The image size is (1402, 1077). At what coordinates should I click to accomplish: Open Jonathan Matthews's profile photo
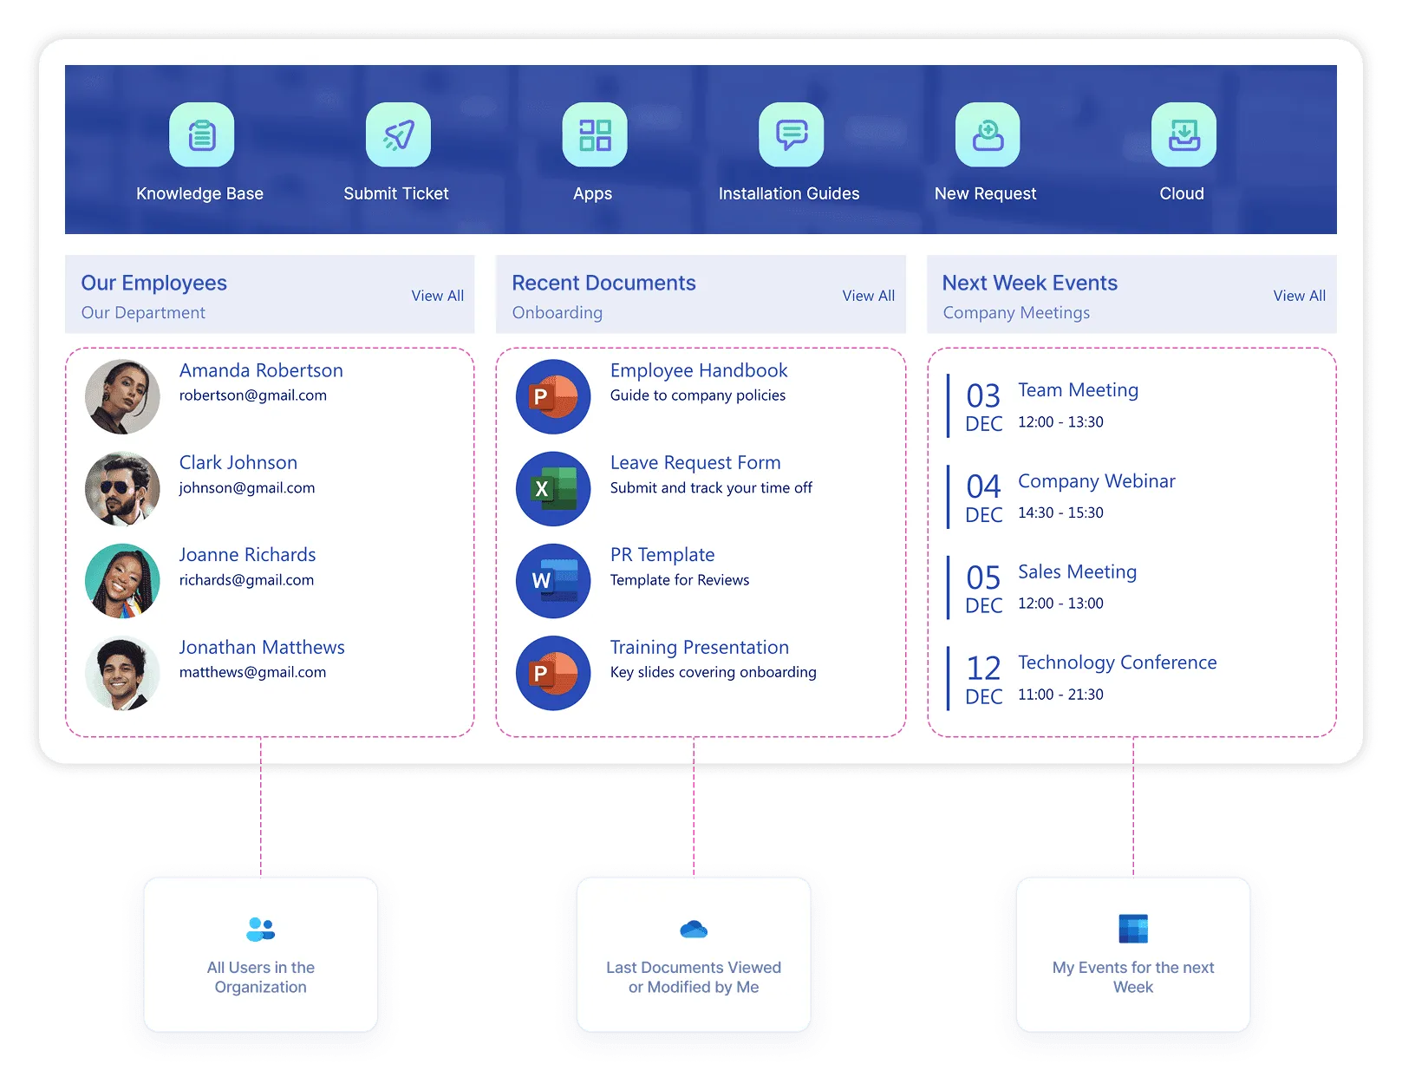click(122, 673)
